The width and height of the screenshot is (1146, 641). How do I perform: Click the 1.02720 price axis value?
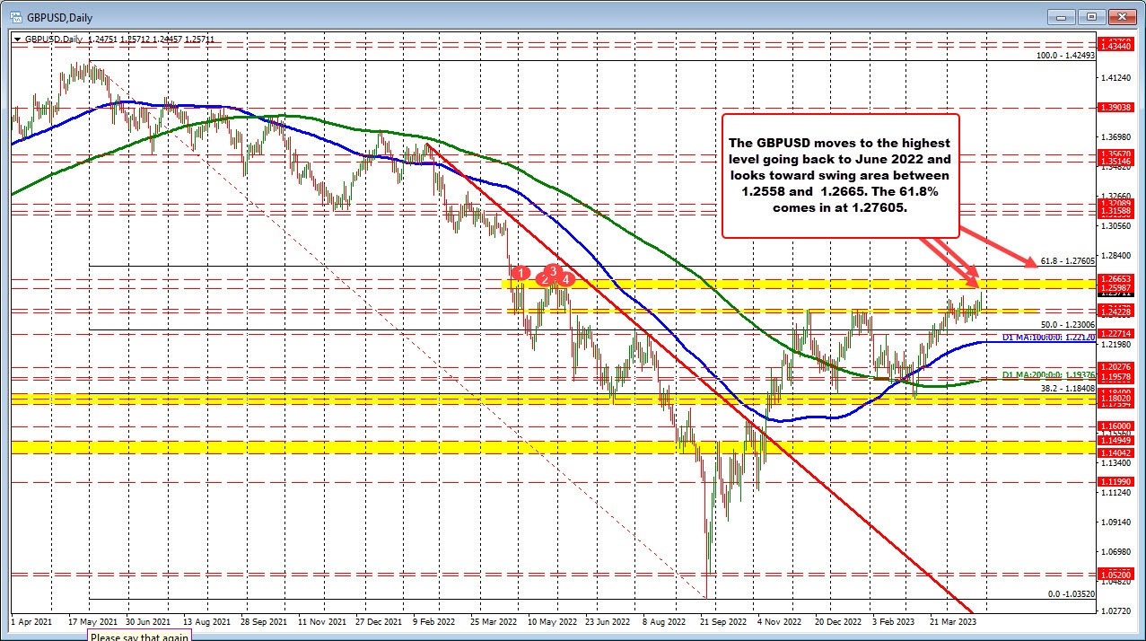pyautogui.click(x=1115, y=610)
